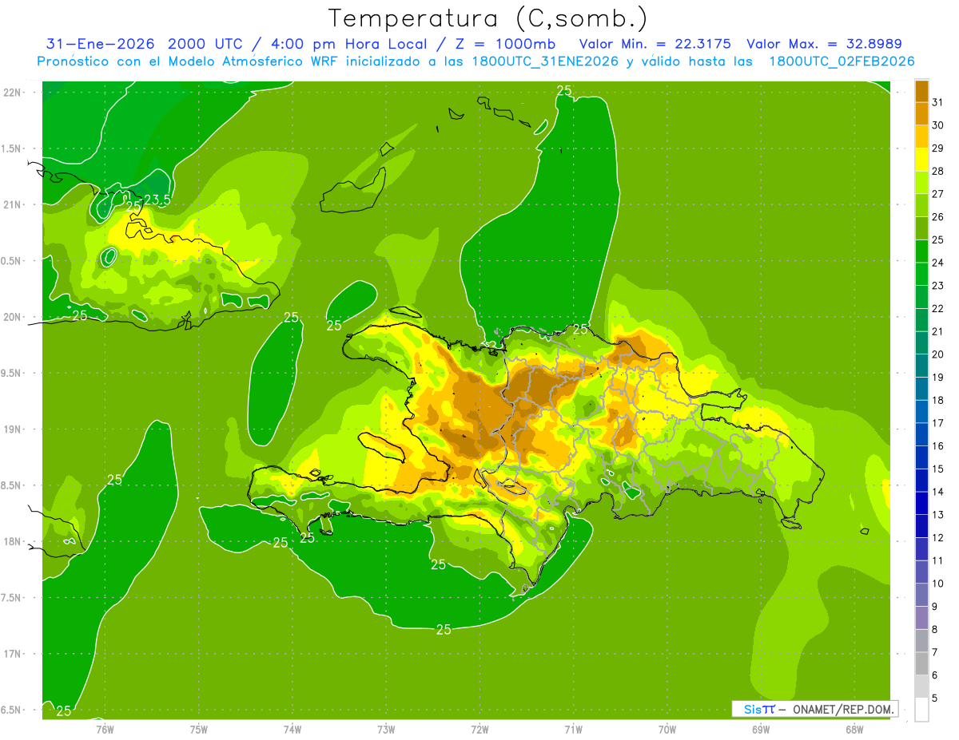Image resolution: width=959 pixels, height=740 pixels.
Task: Click the '21N' latitude axis label
Action: click(12, 204)
